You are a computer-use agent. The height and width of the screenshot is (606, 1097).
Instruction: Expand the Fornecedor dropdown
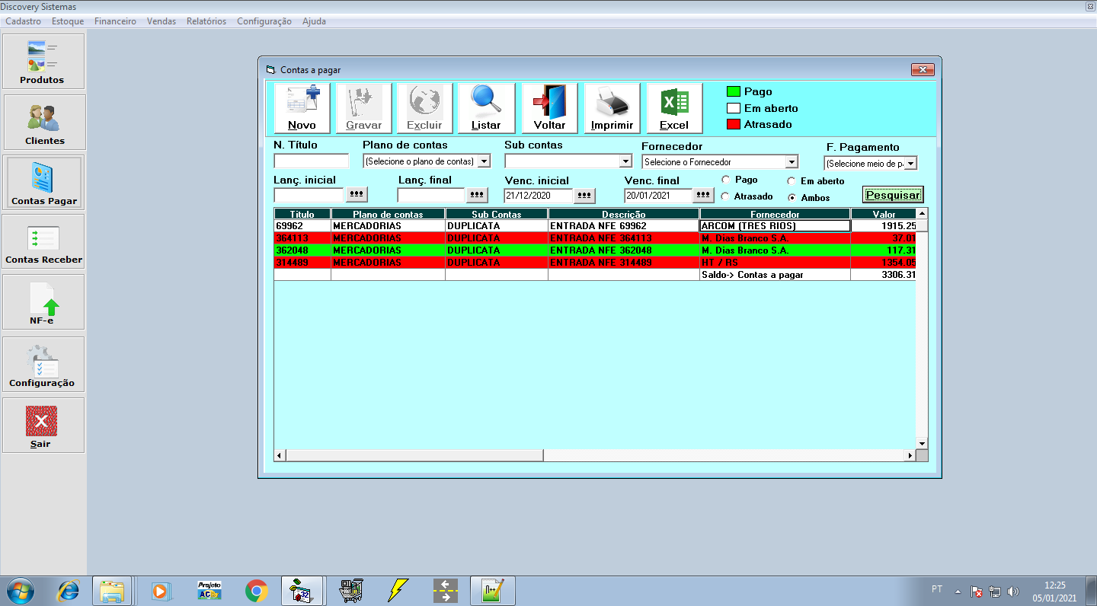pos(792,162)
